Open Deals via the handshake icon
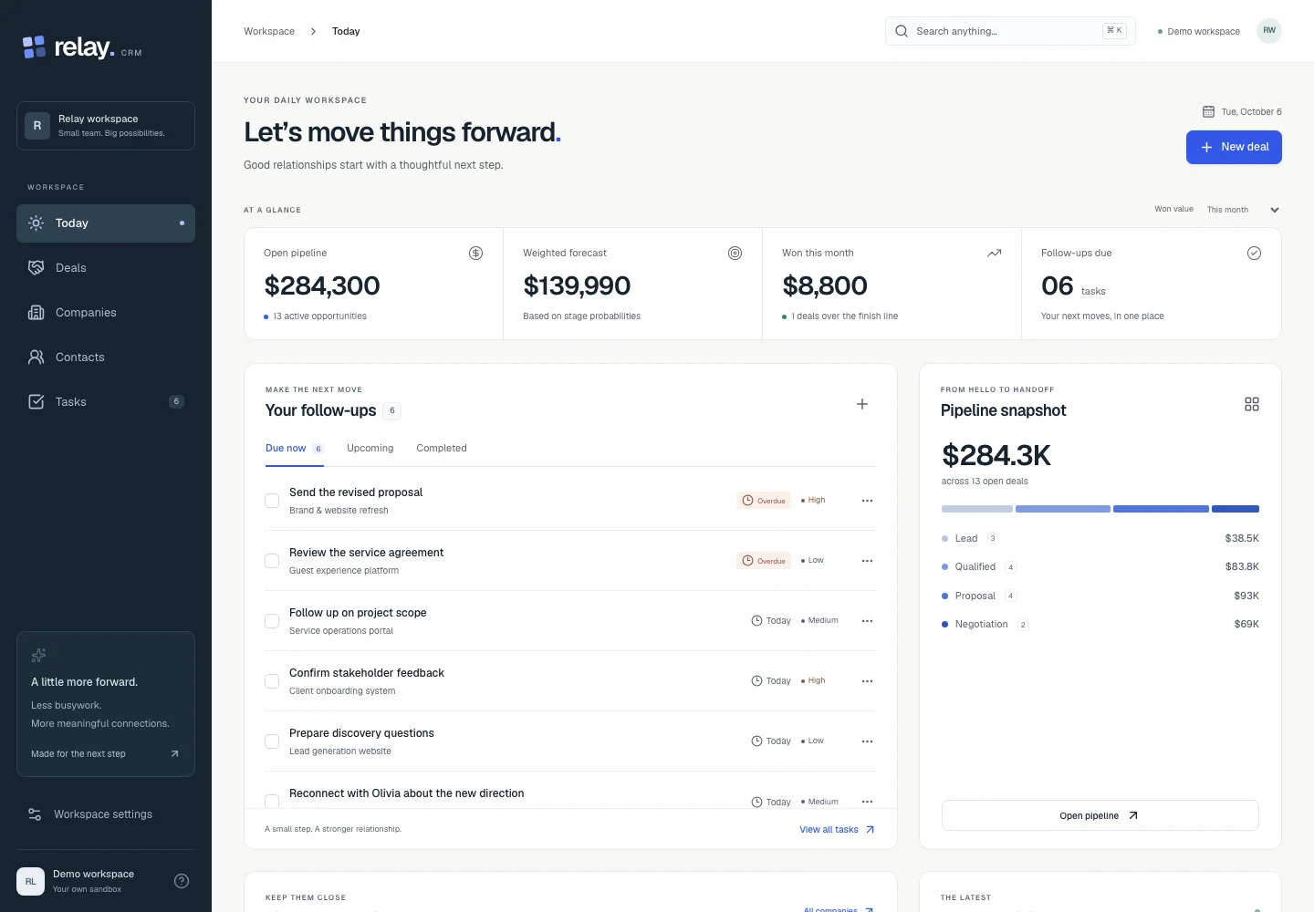 pos(36,268)
